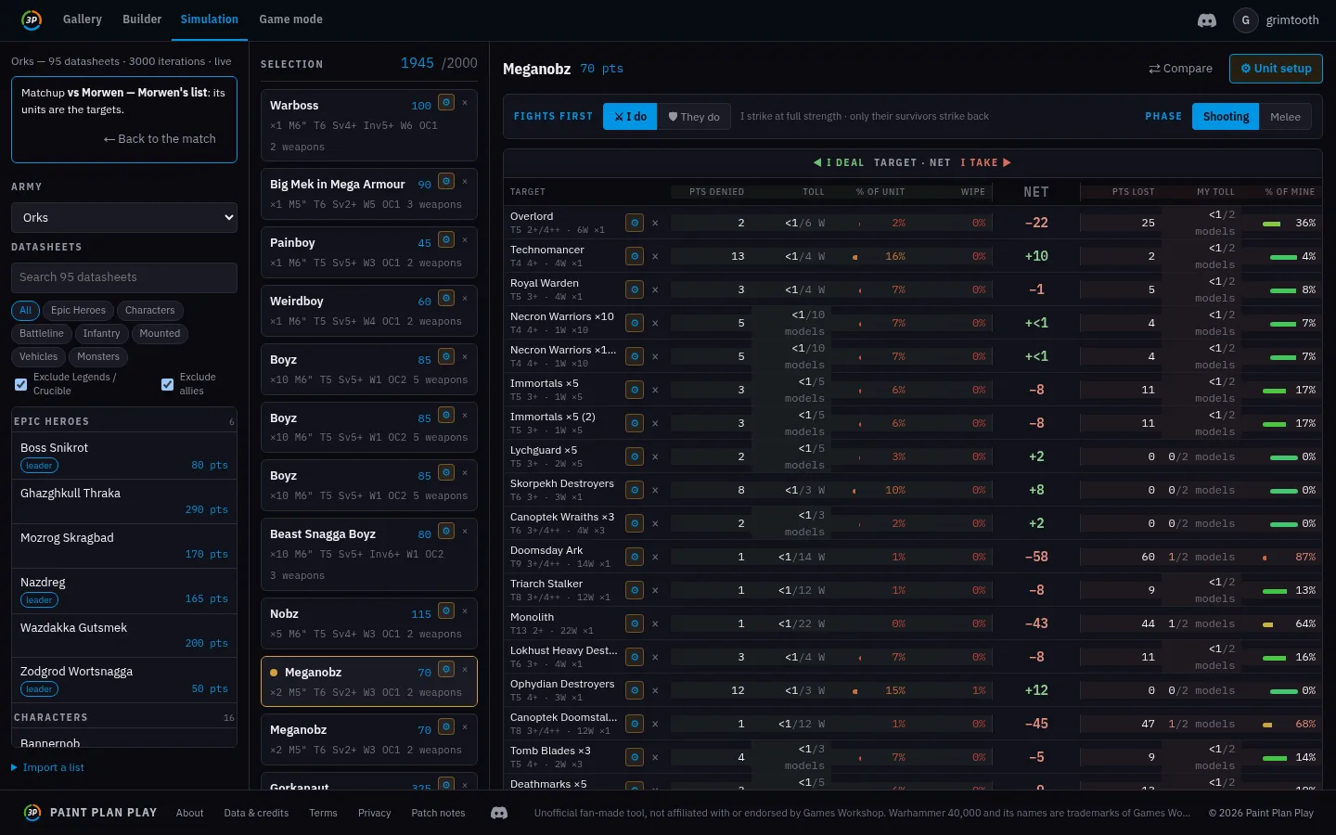The image size is (1336, 835).
Task: Click the Discord icon in the footer
Action: point(499,813)
